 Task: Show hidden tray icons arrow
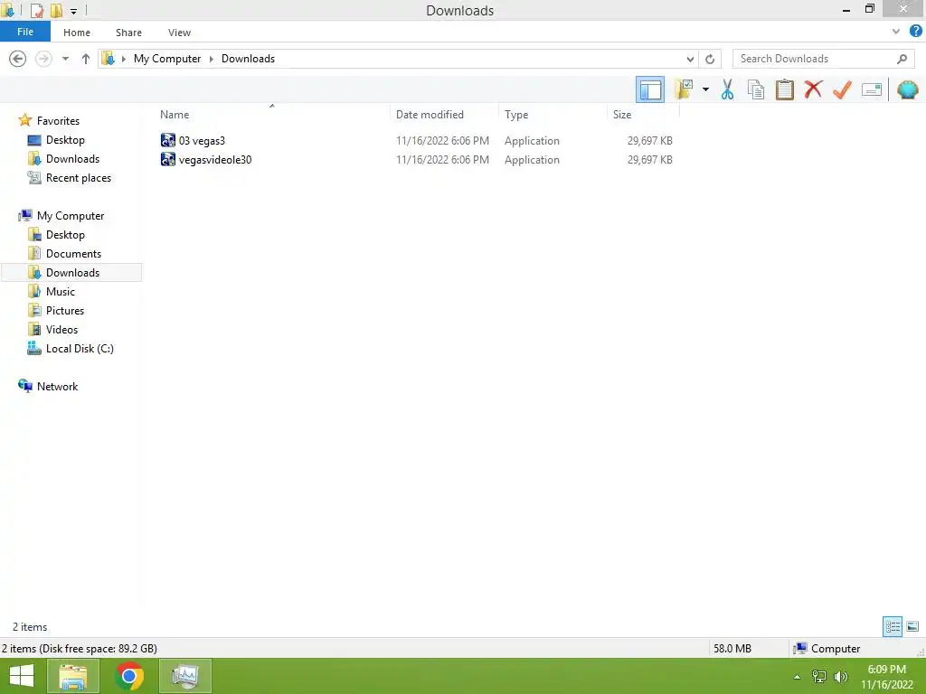pyautogui.click(x=798, y=677)
